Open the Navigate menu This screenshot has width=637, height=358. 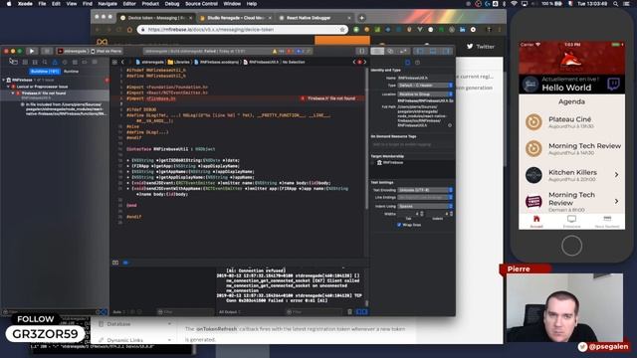107,4
